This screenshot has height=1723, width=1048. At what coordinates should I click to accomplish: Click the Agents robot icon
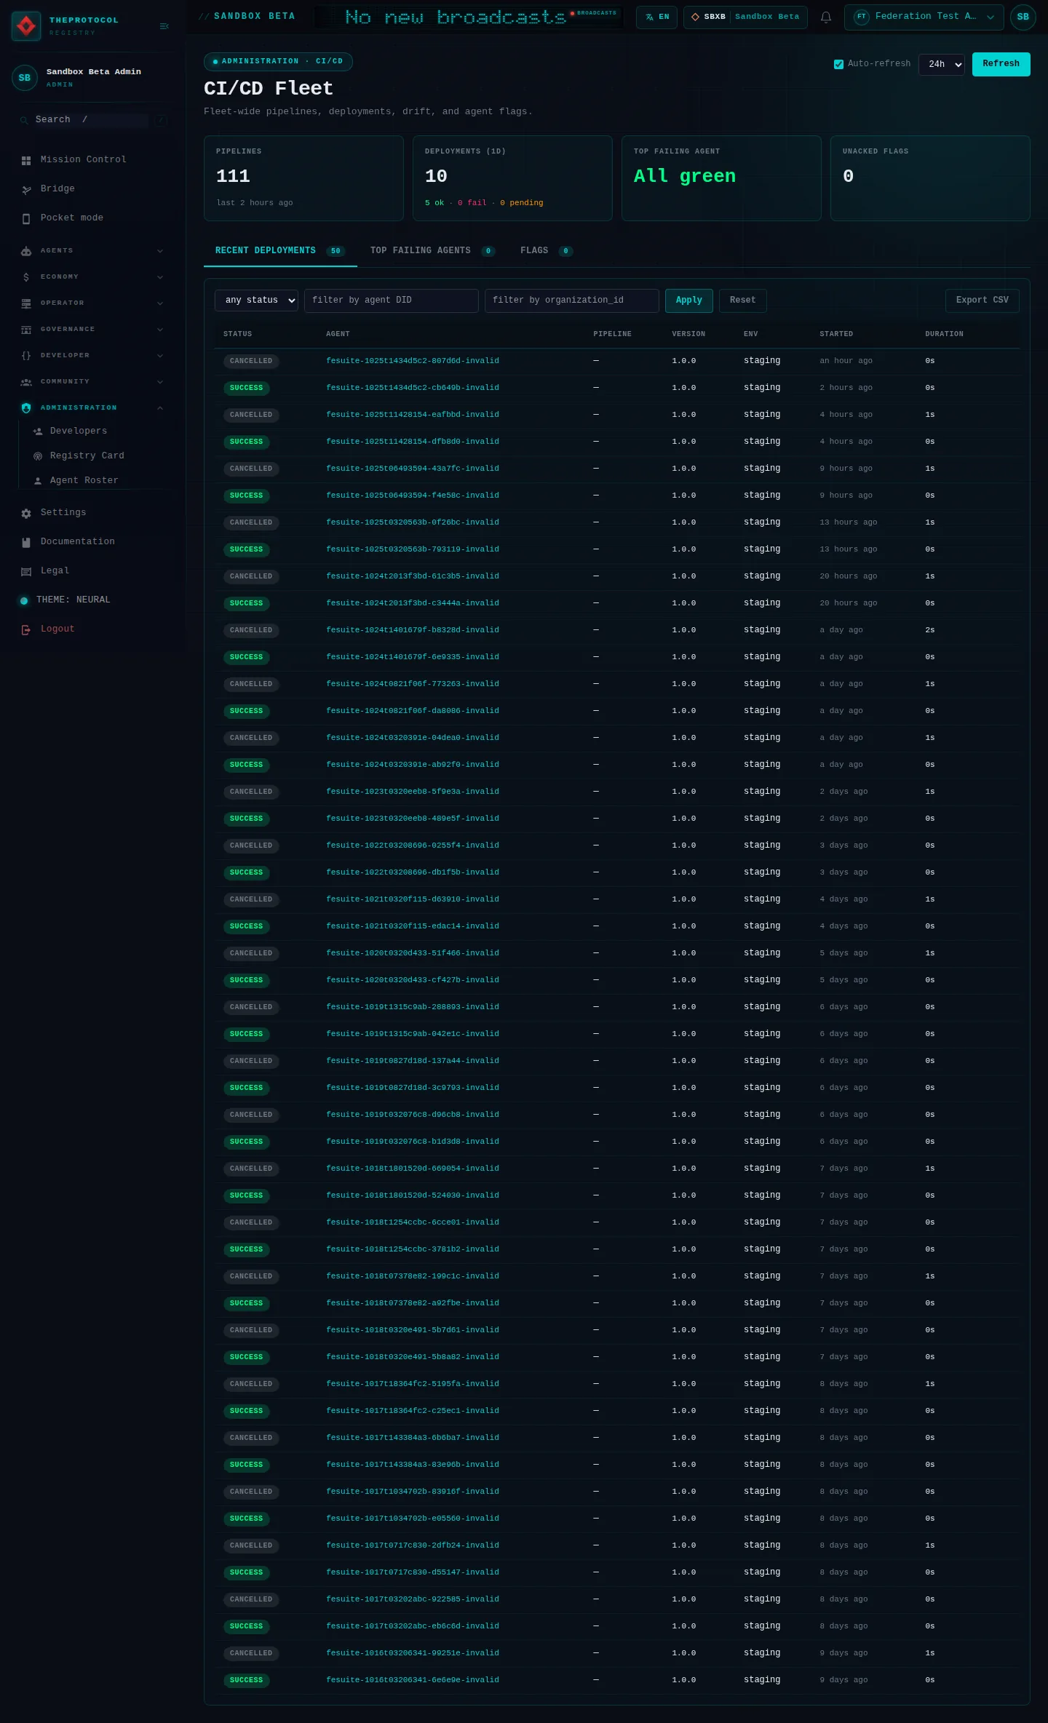click(x=26, y=251)
